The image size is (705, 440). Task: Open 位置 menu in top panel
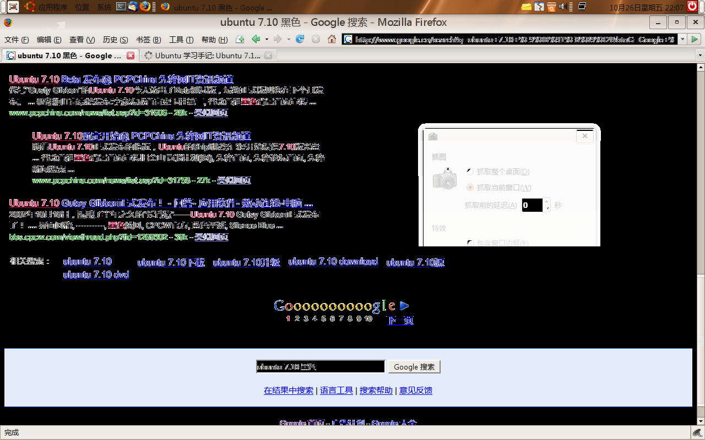click(82, 7)
